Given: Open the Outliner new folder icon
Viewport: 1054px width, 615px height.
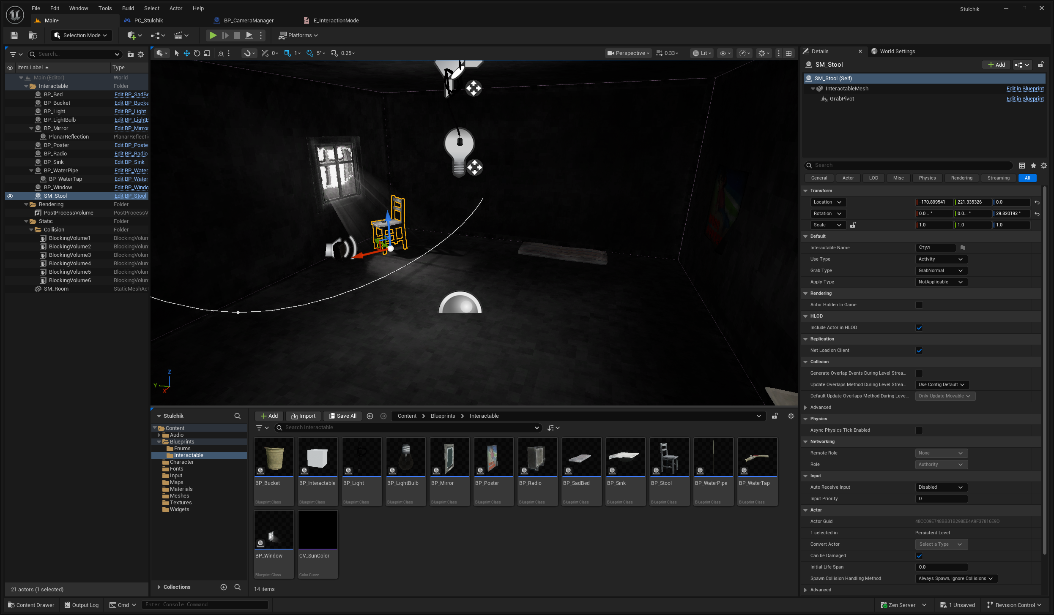Looking at the screenshot, I should pyautogui.click(x=131, y=54).
